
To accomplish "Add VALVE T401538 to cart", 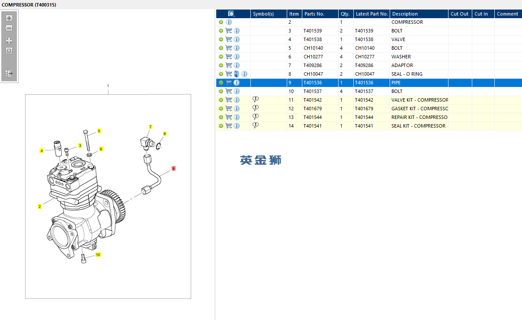I will pyautogui.click(x=229, y=39).
